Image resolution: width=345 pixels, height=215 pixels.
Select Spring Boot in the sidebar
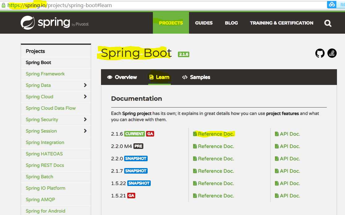38,62
